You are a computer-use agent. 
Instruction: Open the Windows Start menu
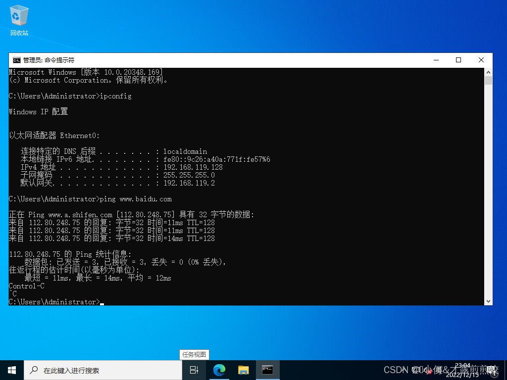[12, 370]
